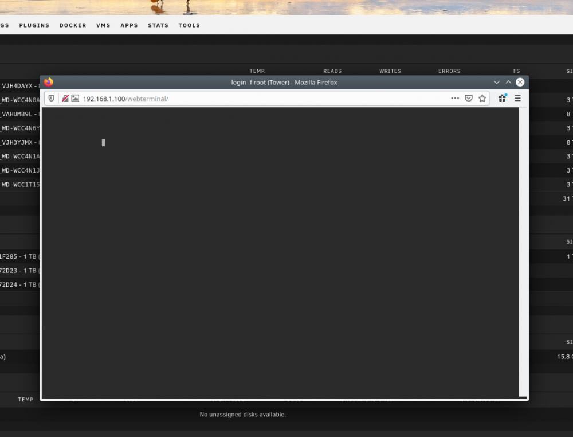Select disk row WD-WCC4N1J in Unraid

click(x=19, y=170)
